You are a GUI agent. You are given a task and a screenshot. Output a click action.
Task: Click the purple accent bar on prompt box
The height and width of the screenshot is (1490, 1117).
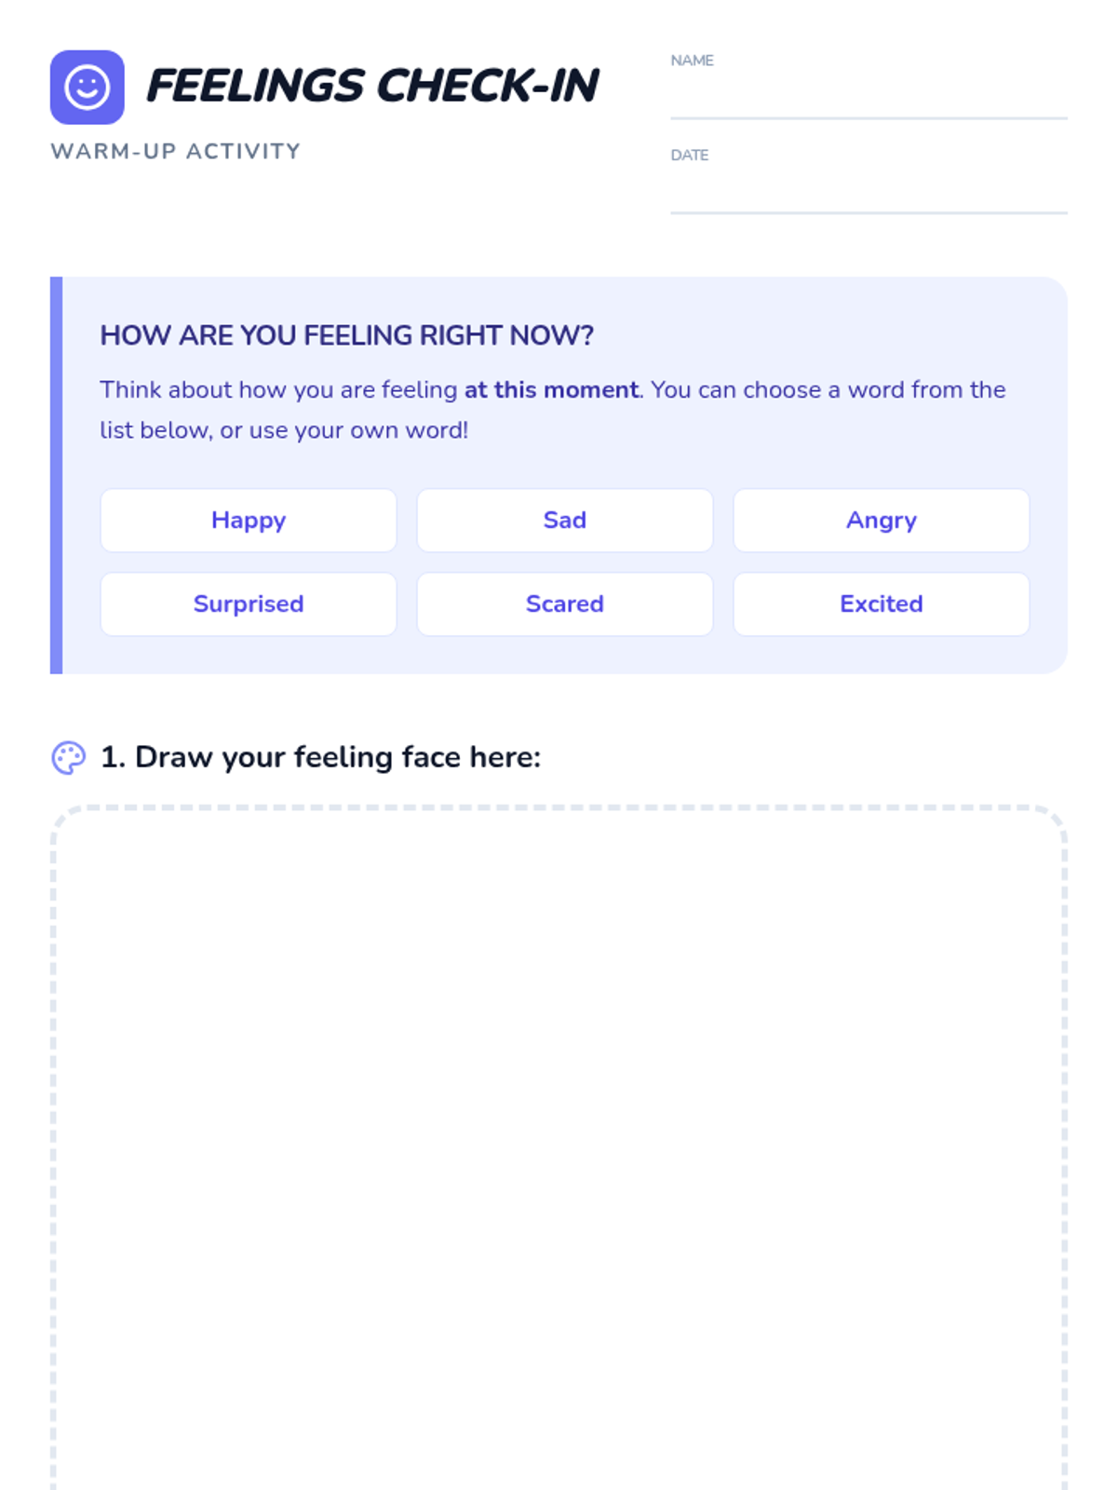pyautogui.click(x=56, y=475)
